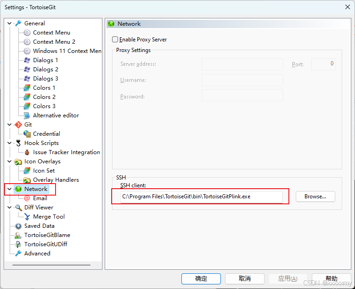Click the Colors 3 icon

coord(27,106)
